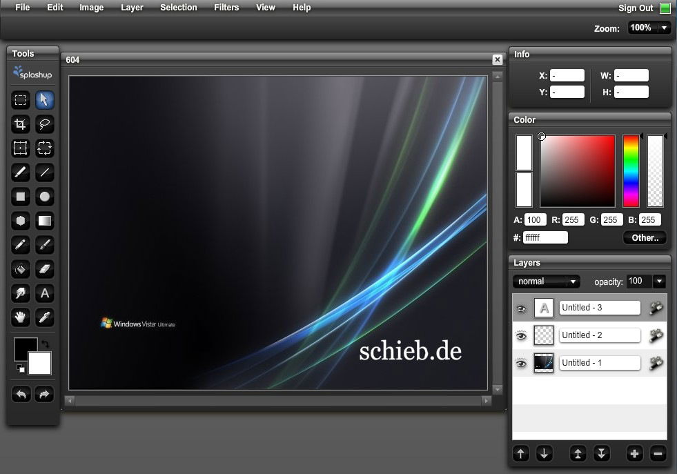Pick the Smudge finger tool
The height and width of the screenshot is (474, 677).
20,293
